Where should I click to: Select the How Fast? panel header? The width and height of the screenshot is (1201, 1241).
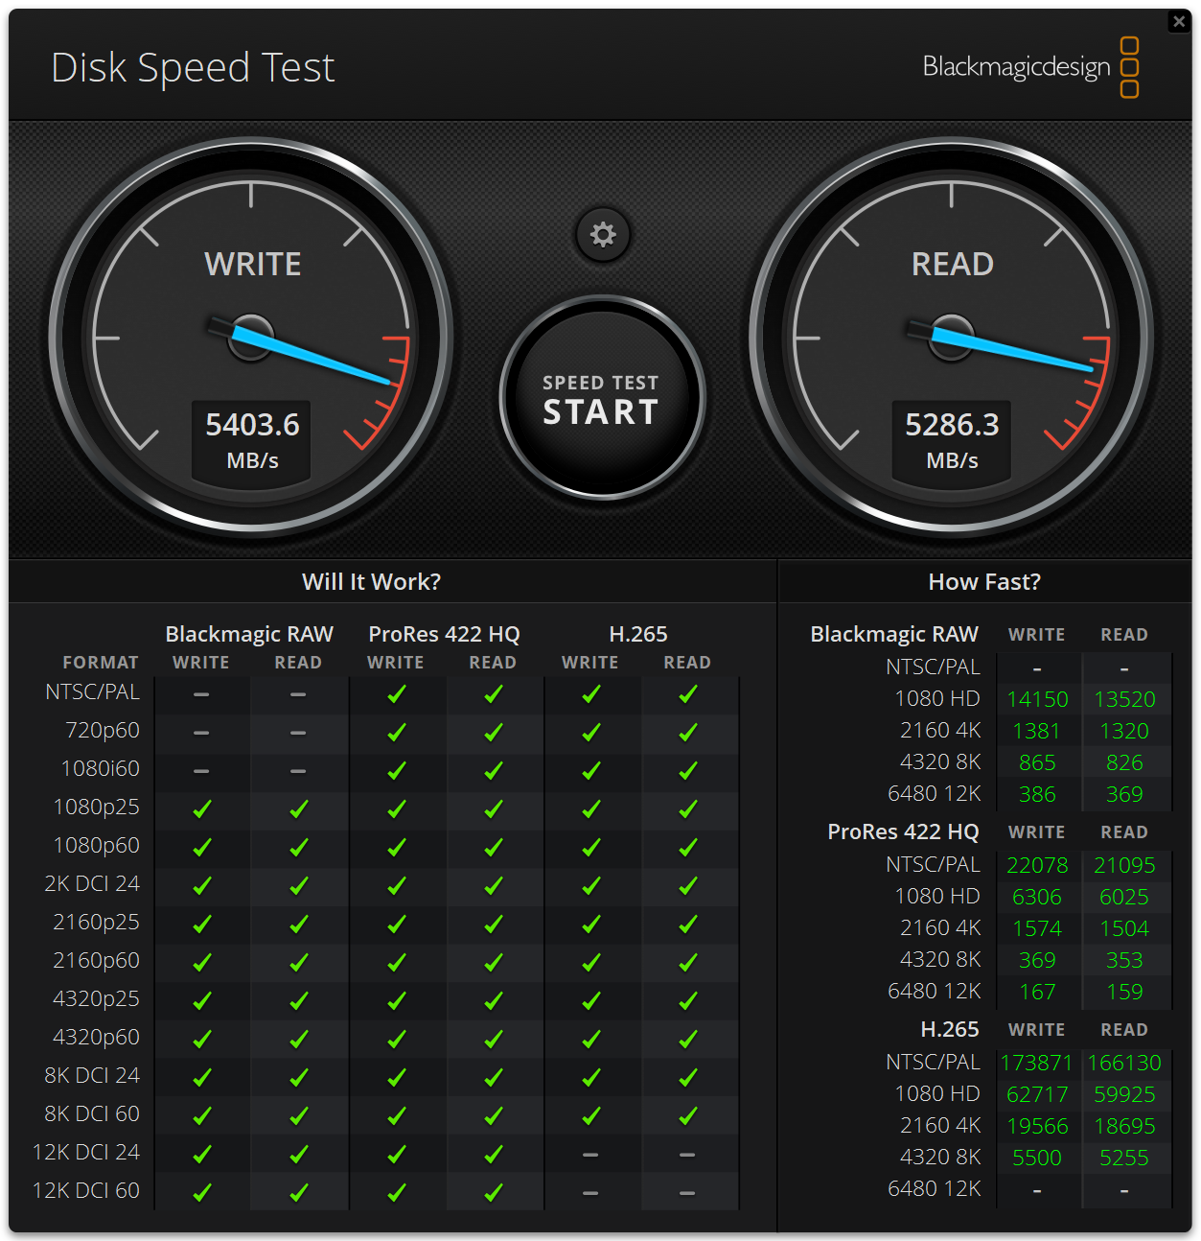tap(984, 581)
